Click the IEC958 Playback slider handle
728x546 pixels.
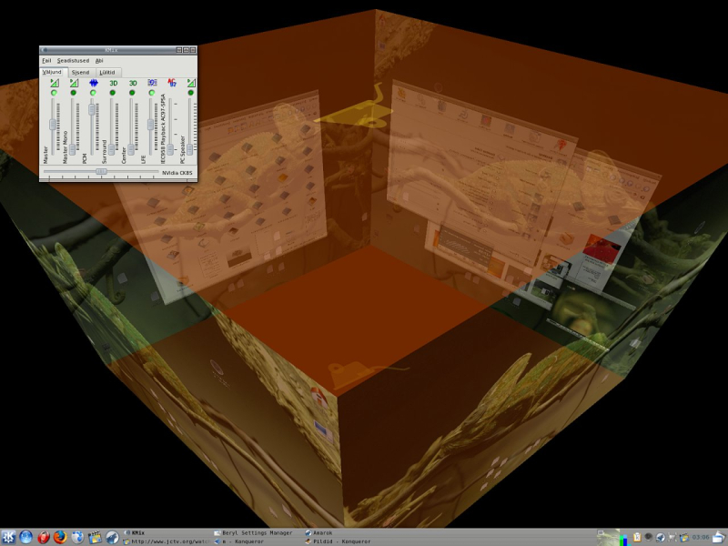click(x=170, y=149)
